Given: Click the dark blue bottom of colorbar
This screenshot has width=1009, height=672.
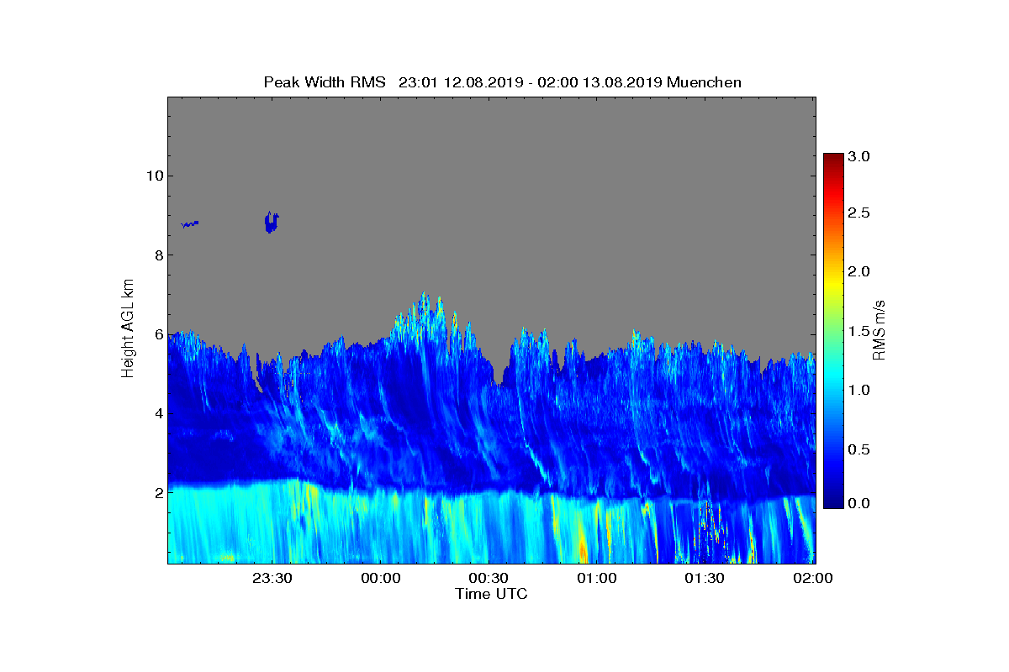Looking at the screenshot, I should pyautogui.click(x=833, y=501).
